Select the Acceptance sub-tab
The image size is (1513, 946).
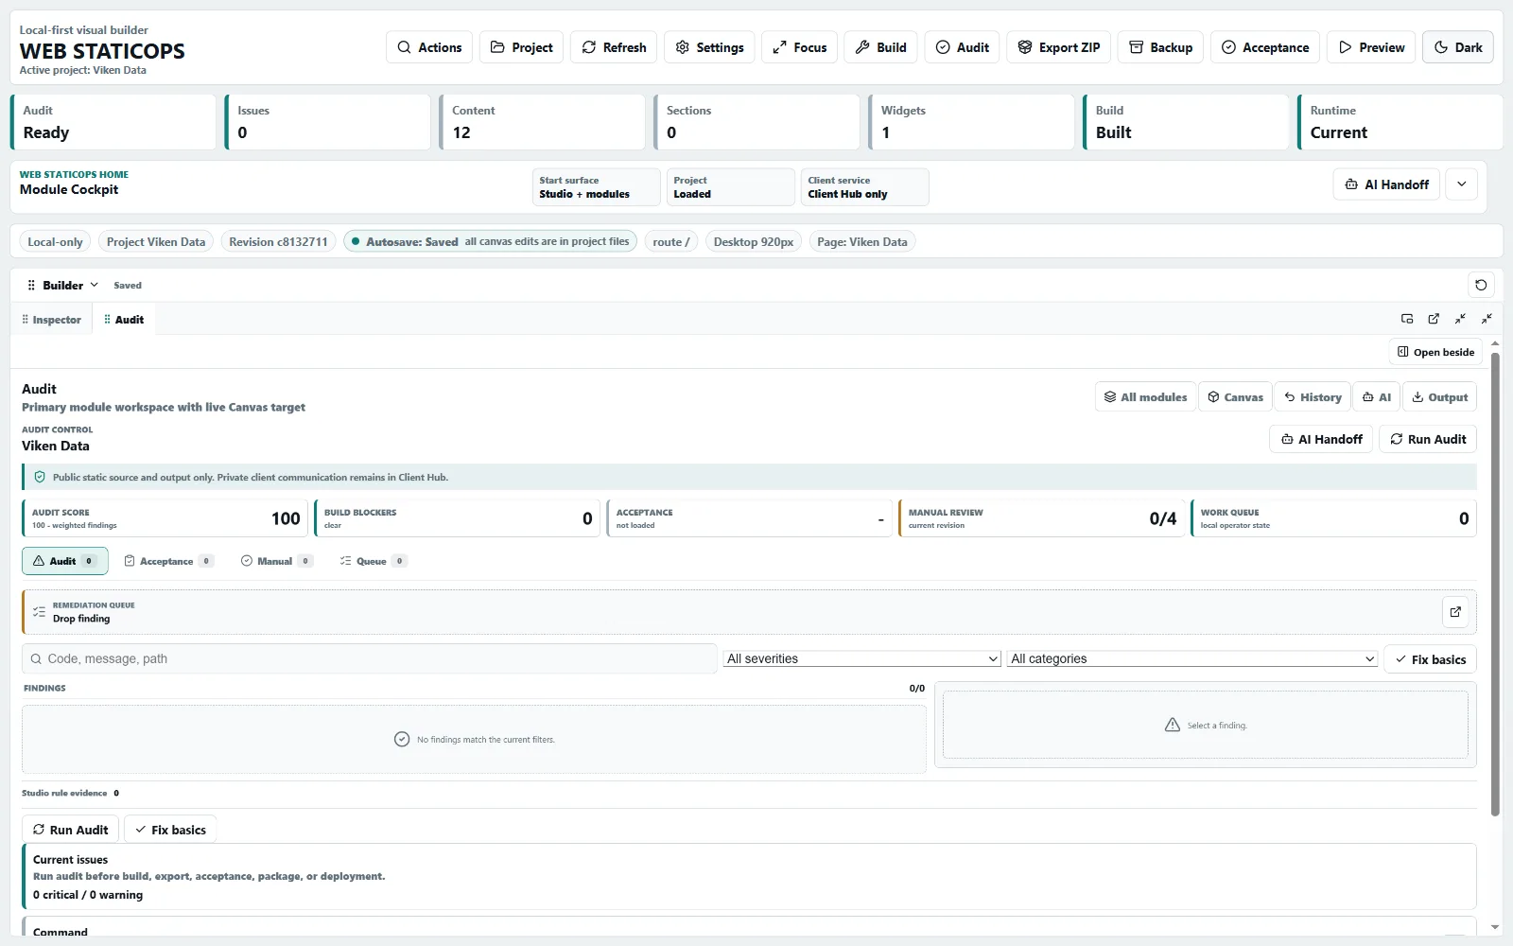click(x=169, y=561)
